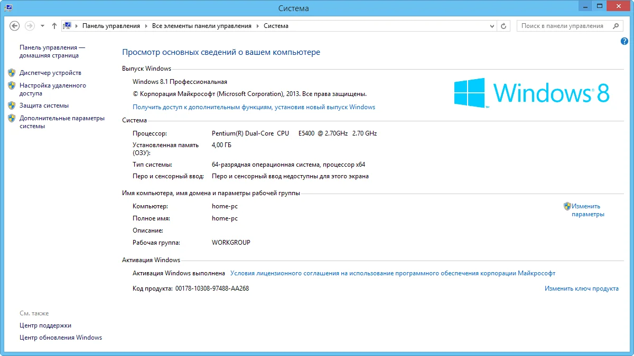Viewport: 634px width, 356px height.
Task: Click 'Изменить параметры' link
Action: 588,210
